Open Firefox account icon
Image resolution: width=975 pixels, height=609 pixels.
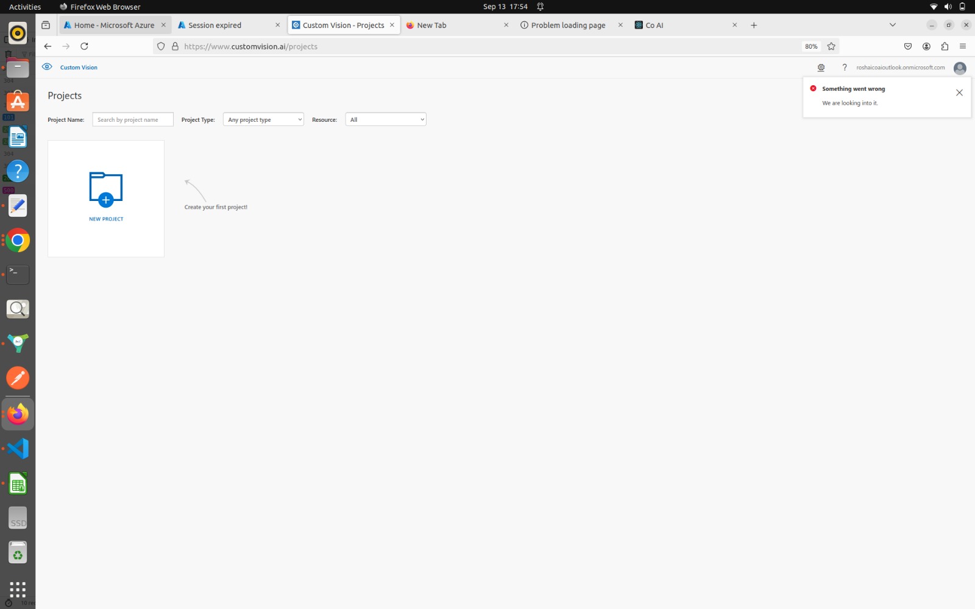(x=926, y=46)
